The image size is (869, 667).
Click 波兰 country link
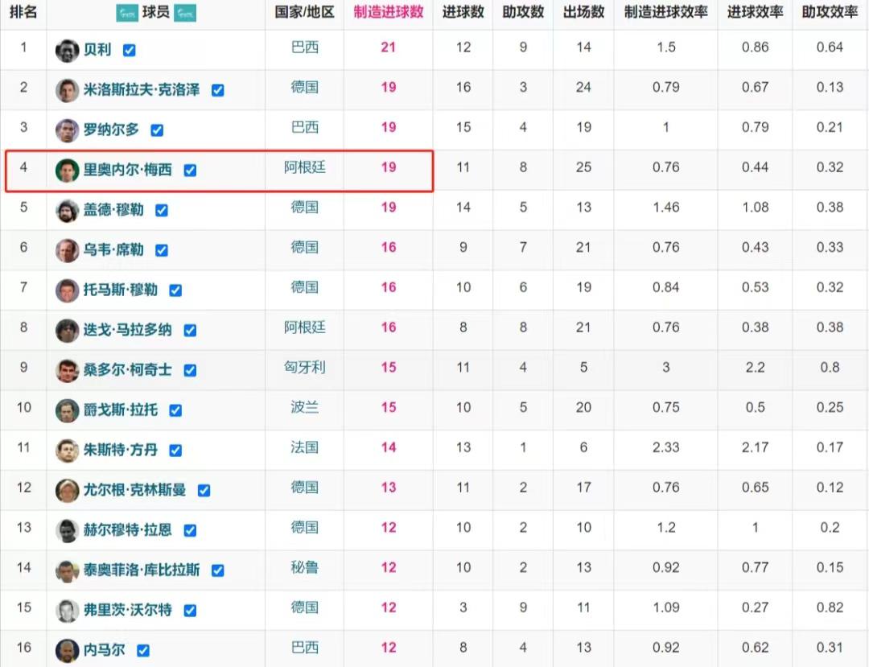tap(305, 407)
